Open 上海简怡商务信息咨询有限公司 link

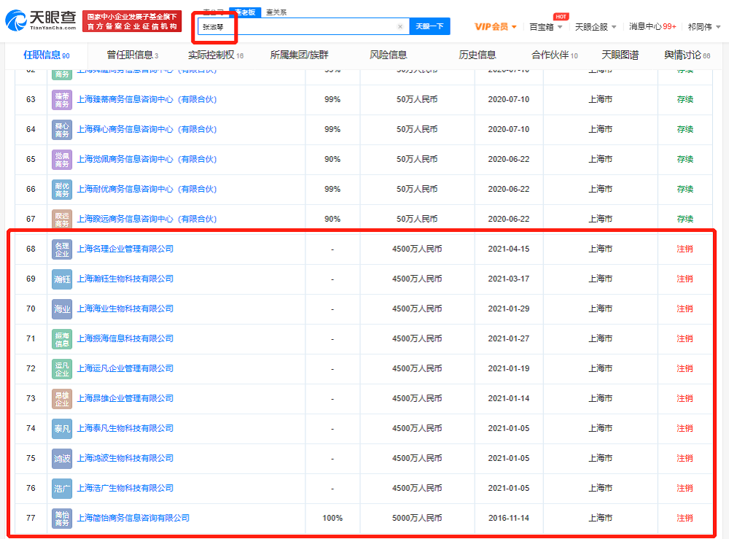click(x=134, y=518)
